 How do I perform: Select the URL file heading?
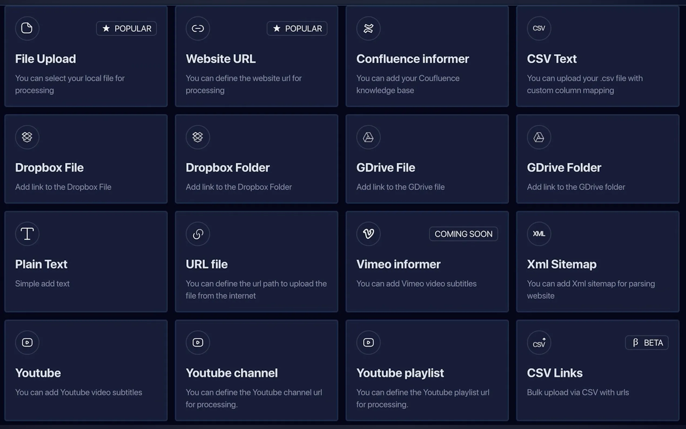click(x=207, y=264)
